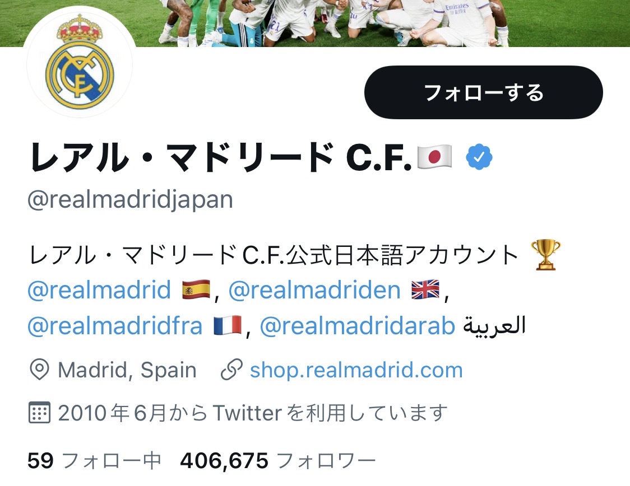Click the chain link icon
Screen dimensions: 630x486
(232, 370)
